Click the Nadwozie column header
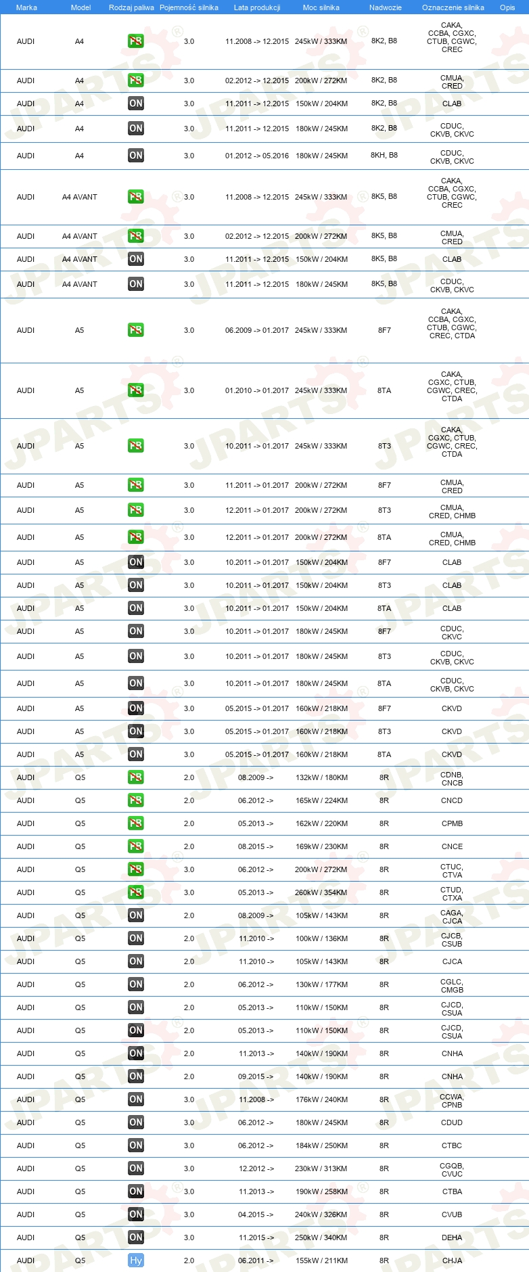The height and width of the screenshot is (1272, 529). (385, 7)
